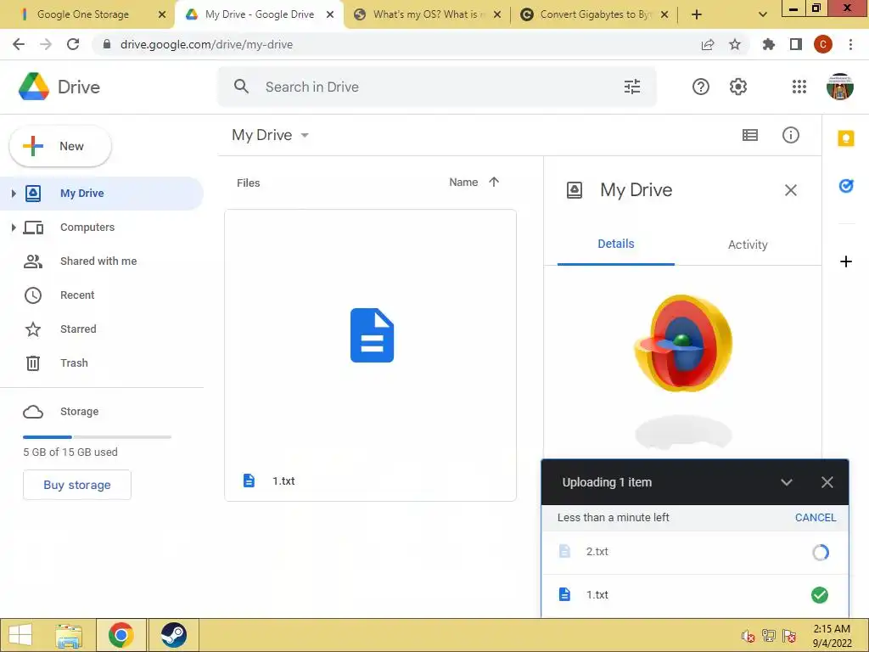Viewport: 869px width, 652px height.
Task: Share this page icon in address bar
Action: pyautogui.click(x=708, y=44)
